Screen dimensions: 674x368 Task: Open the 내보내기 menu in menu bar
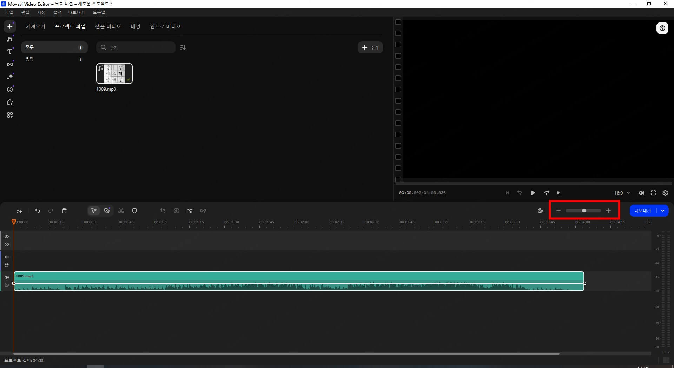tap(77, 12)
